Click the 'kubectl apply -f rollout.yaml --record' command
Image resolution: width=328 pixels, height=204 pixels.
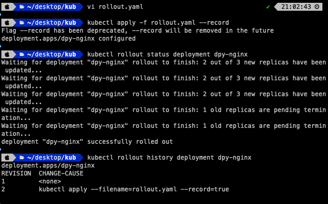pos(158,22)
